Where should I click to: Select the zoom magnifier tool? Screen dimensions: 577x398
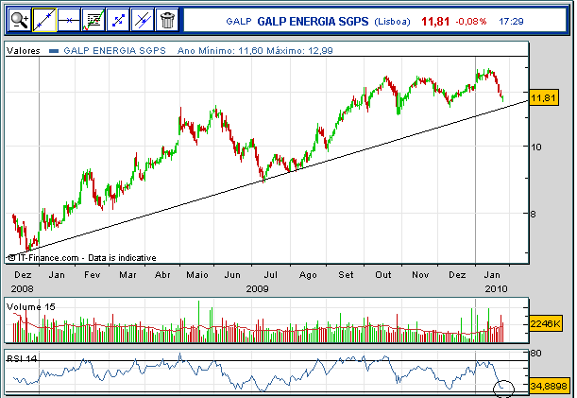coord(20,20)
